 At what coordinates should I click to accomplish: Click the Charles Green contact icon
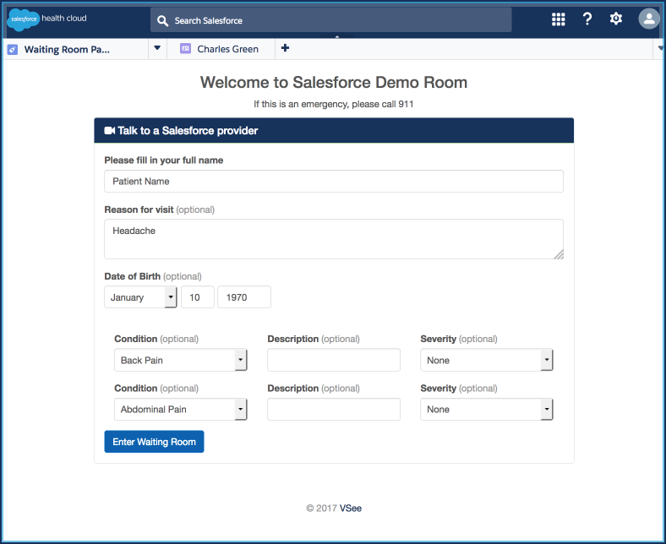pos(186,49)
